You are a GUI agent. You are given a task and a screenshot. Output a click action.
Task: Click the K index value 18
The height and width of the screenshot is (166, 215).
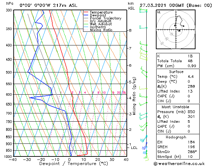click(190, 56)
